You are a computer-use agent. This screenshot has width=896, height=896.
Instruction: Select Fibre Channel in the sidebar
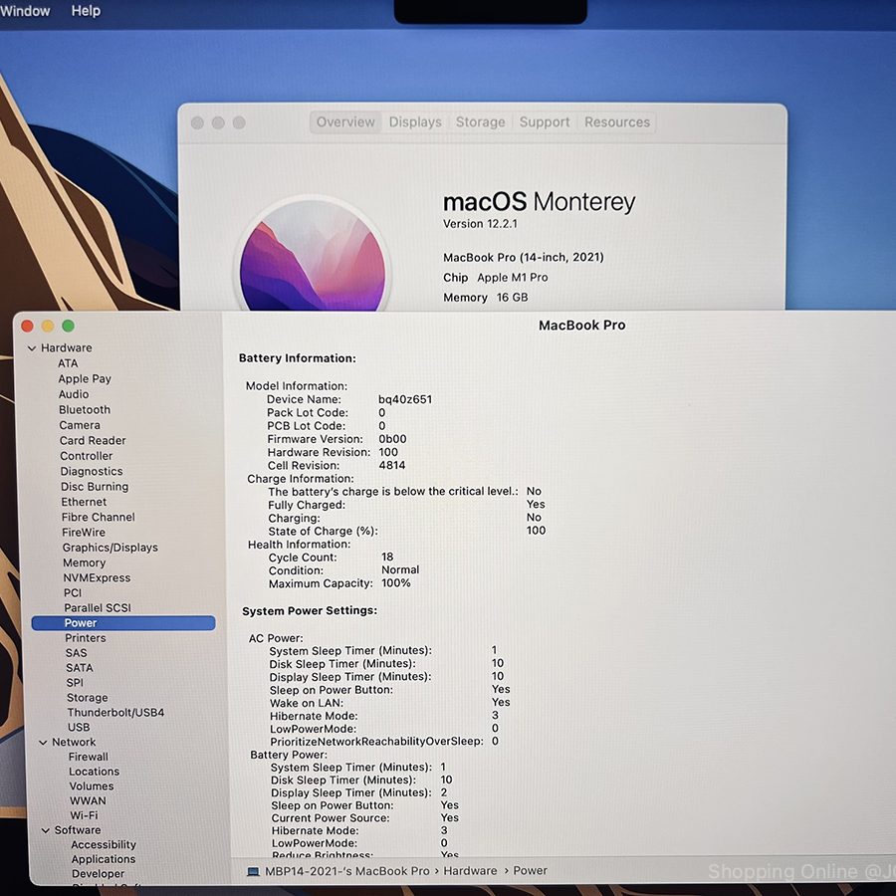pos(99,517)
